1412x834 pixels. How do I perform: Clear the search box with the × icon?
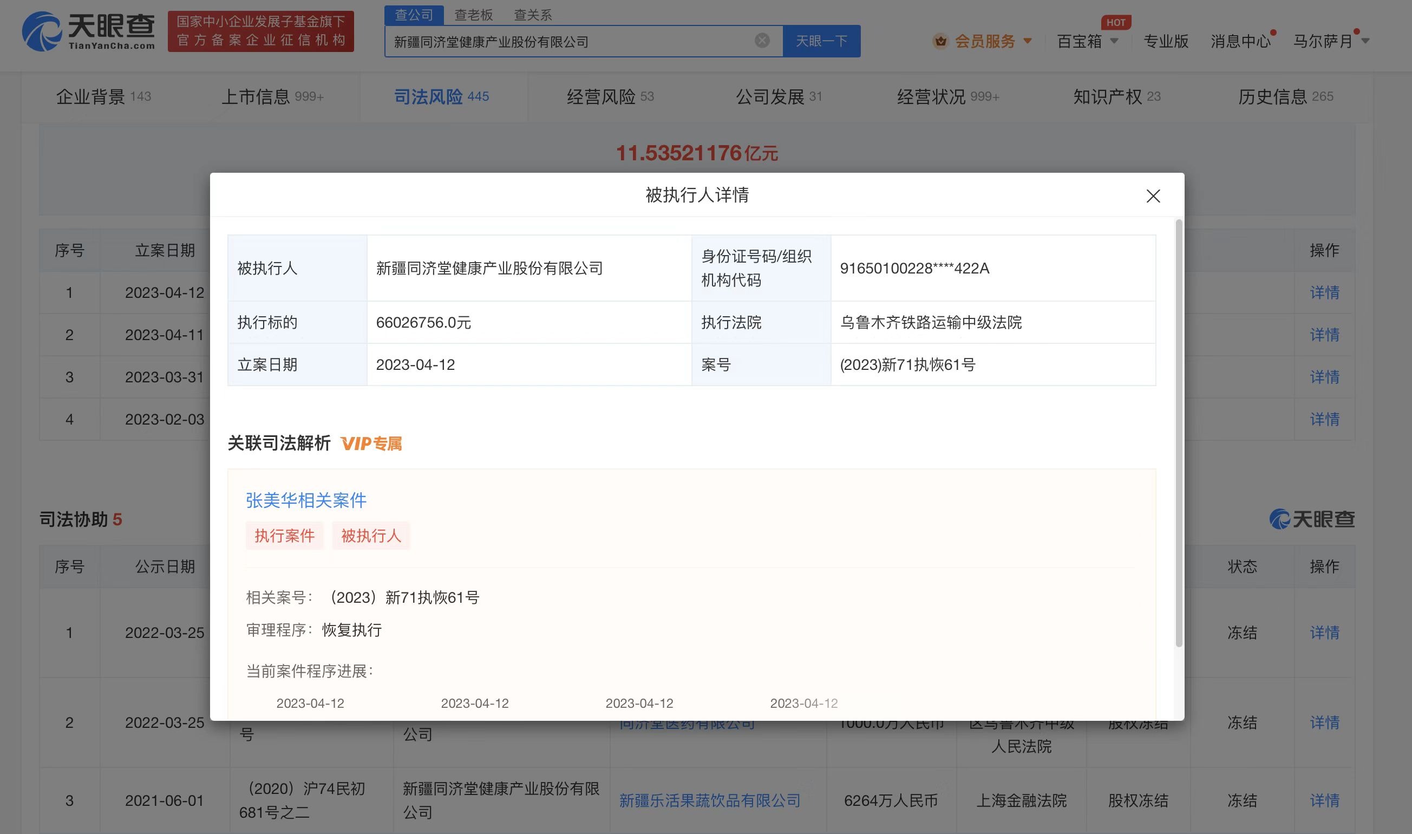tap(761, 40)
